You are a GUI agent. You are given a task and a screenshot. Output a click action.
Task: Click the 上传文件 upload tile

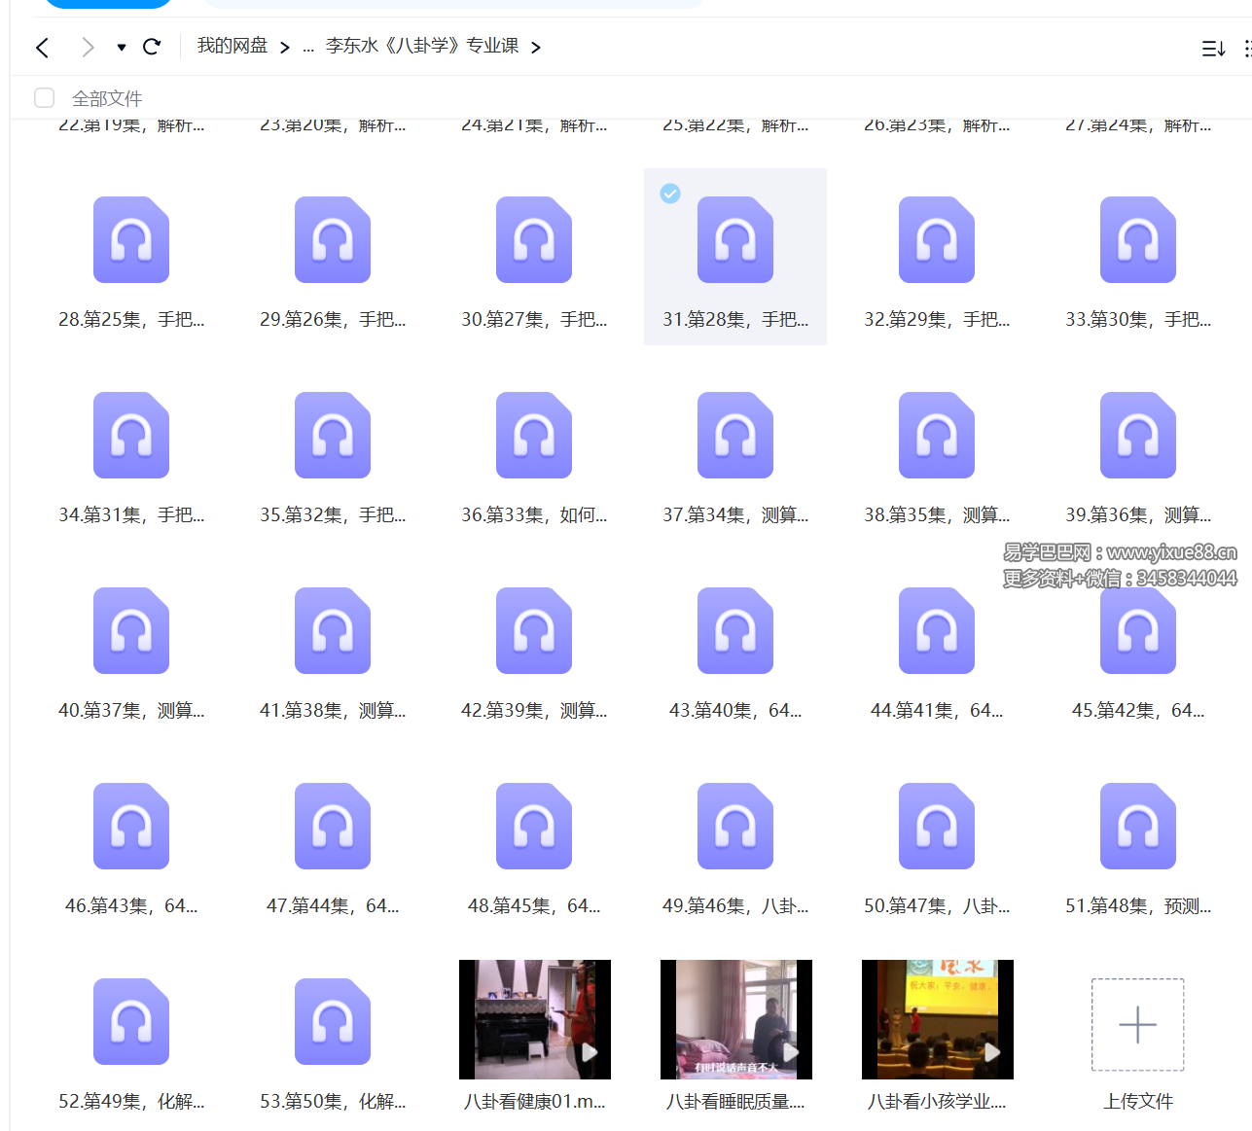[1138, 1025]
